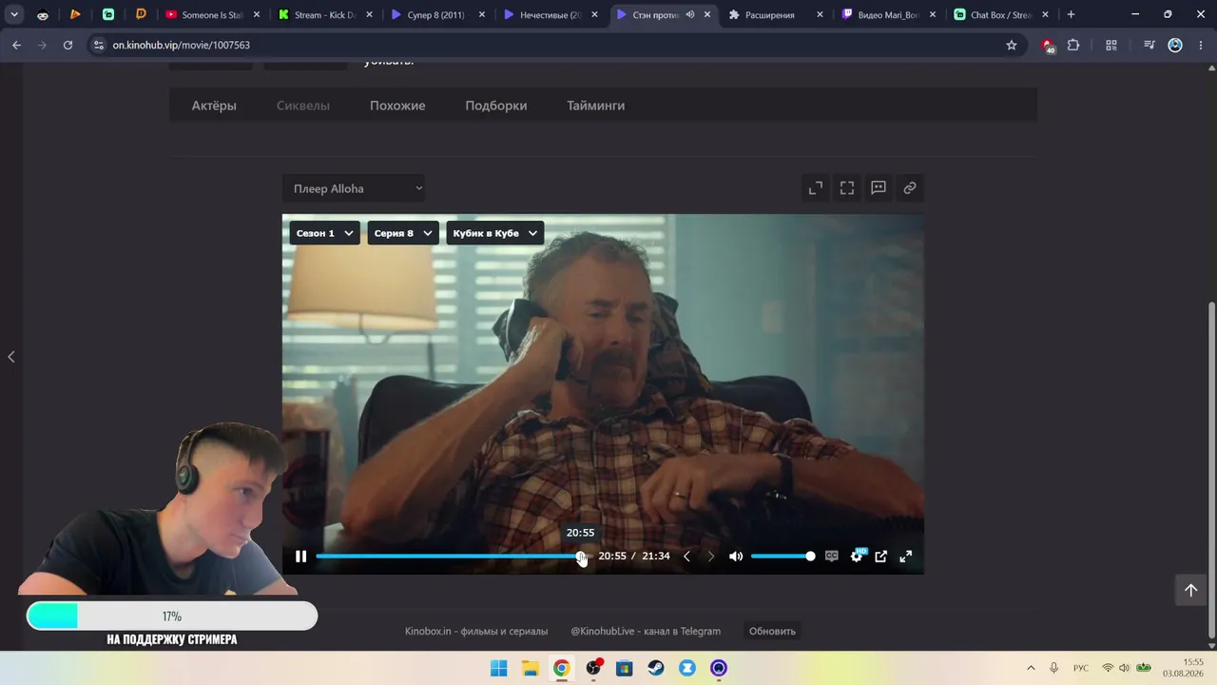This screenshot has height=685, width=1217.
Task: Open the Кубик в Кубе voiceover dropdown
Action: [x=494, y=233]
